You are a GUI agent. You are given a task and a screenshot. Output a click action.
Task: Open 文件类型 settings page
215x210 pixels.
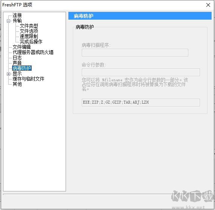coord(29,26)
